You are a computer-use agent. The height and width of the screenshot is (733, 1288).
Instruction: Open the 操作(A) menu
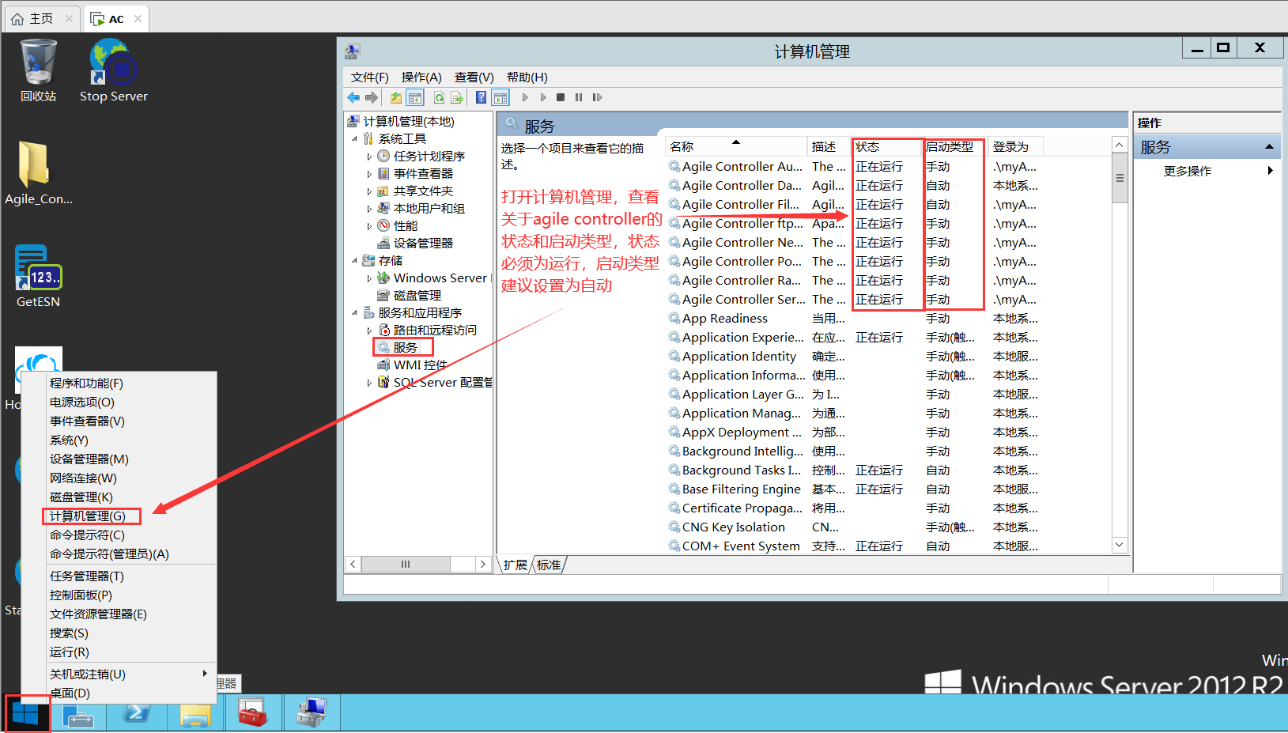pyautogui.click(x=421, y=77)
